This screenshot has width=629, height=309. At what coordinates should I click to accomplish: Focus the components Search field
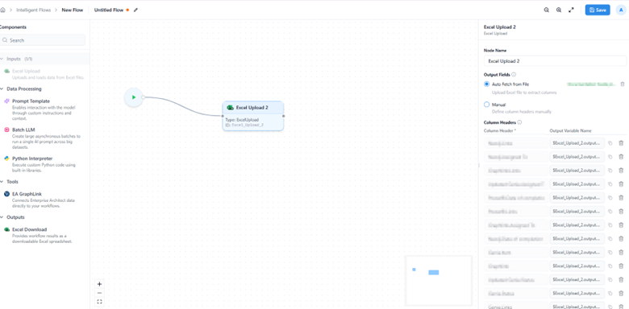click(42, 40)
